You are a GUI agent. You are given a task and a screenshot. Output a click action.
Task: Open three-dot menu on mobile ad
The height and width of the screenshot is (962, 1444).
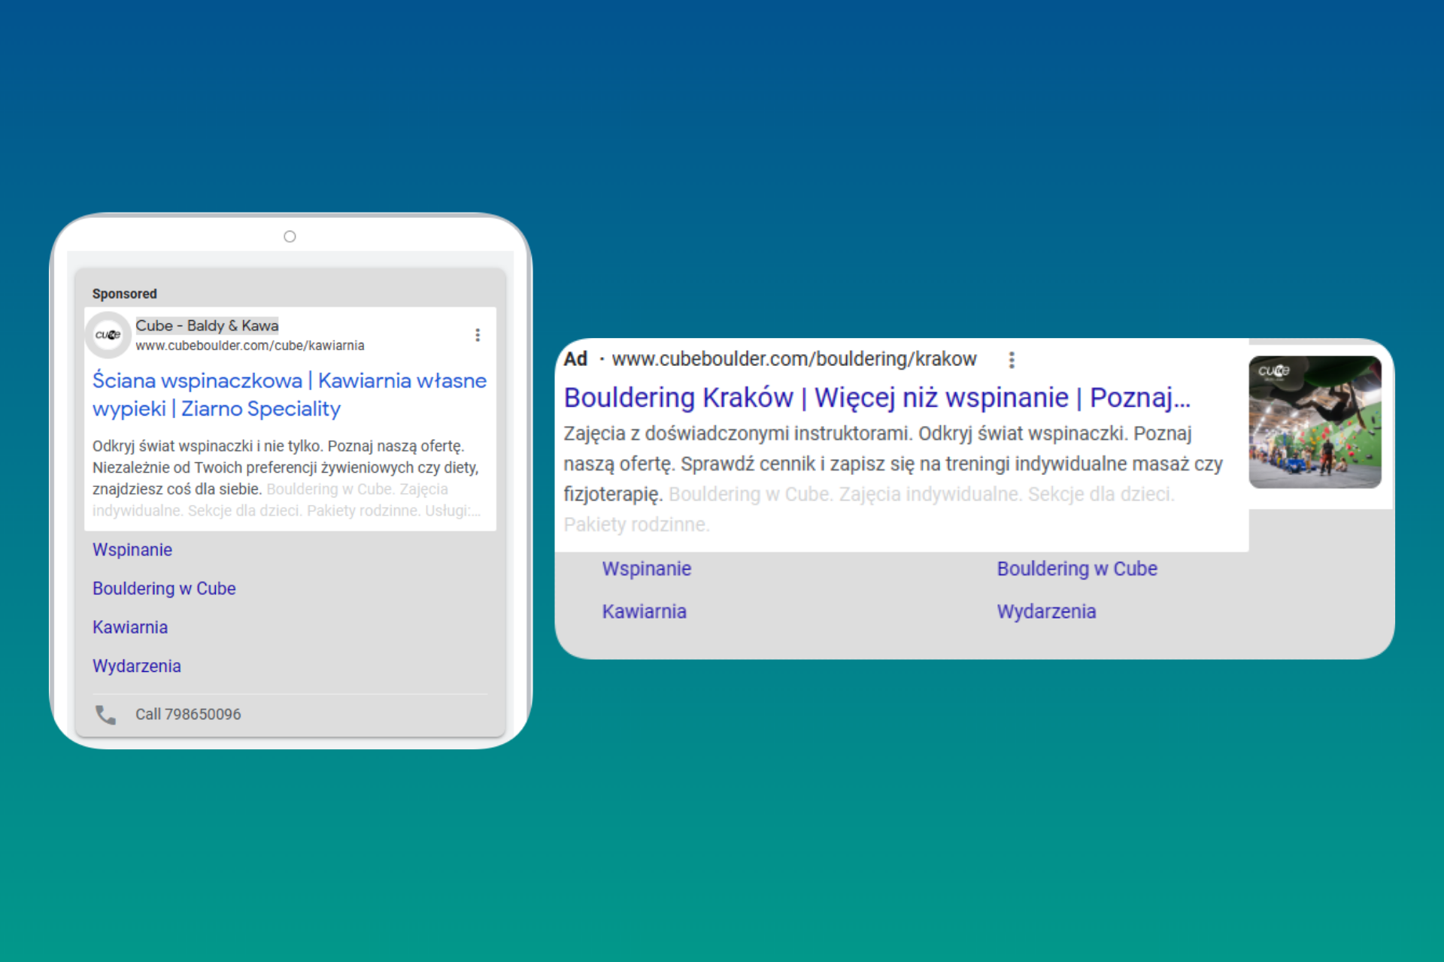[478, 335]
